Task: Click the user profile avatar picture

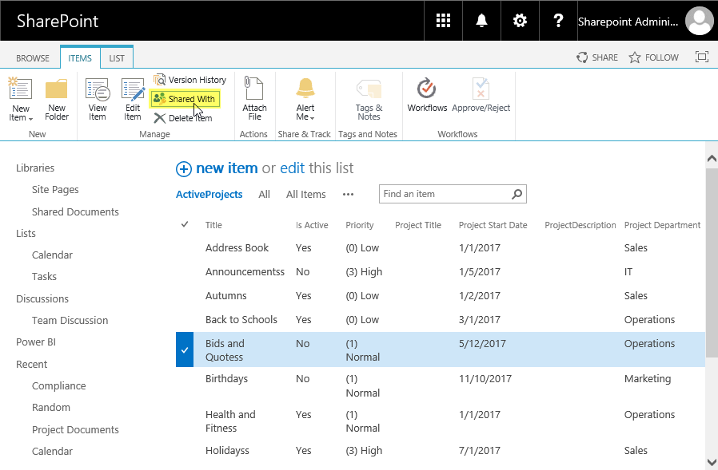Action: (x=699, y=21)
